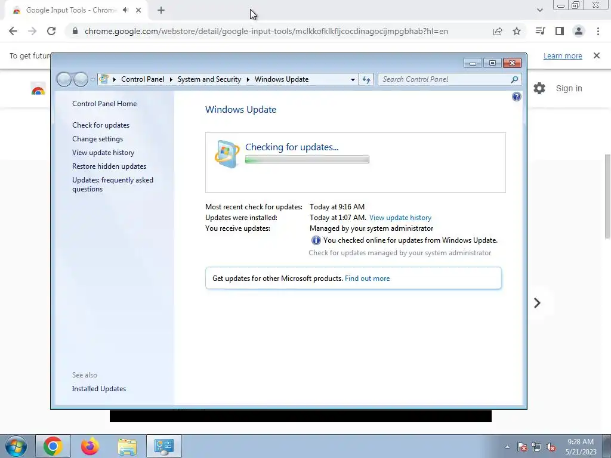
Task: Toggle the Chrome side panel icon
Action: coord(560,31)
